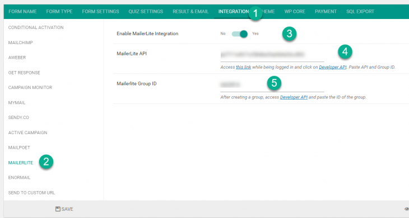Select MAILCHIMP in the sidebar

click(x=21, y=42)
